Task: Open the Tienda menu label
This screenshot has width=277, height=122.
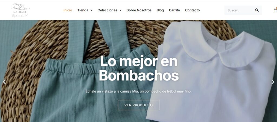Action: point(83,10)
